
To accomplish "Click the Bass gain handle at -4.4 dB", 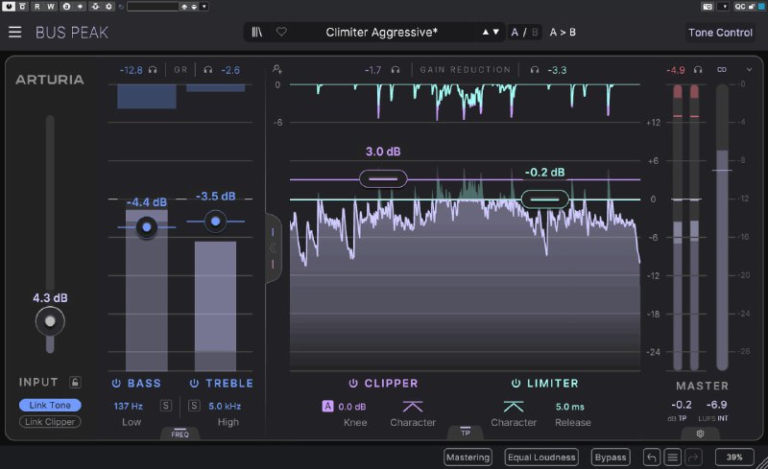I will point(147,227).
